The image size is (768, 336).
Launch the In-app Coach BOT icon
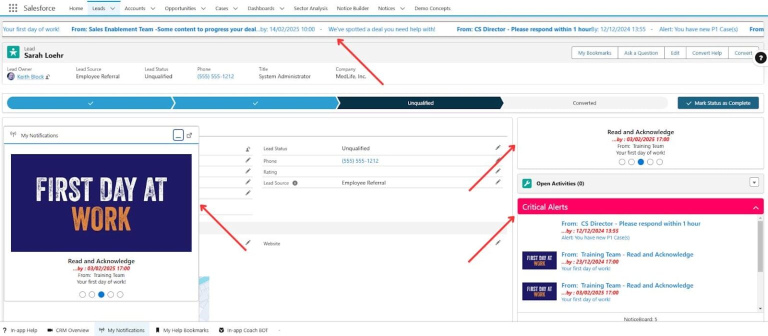coord(221,330)
